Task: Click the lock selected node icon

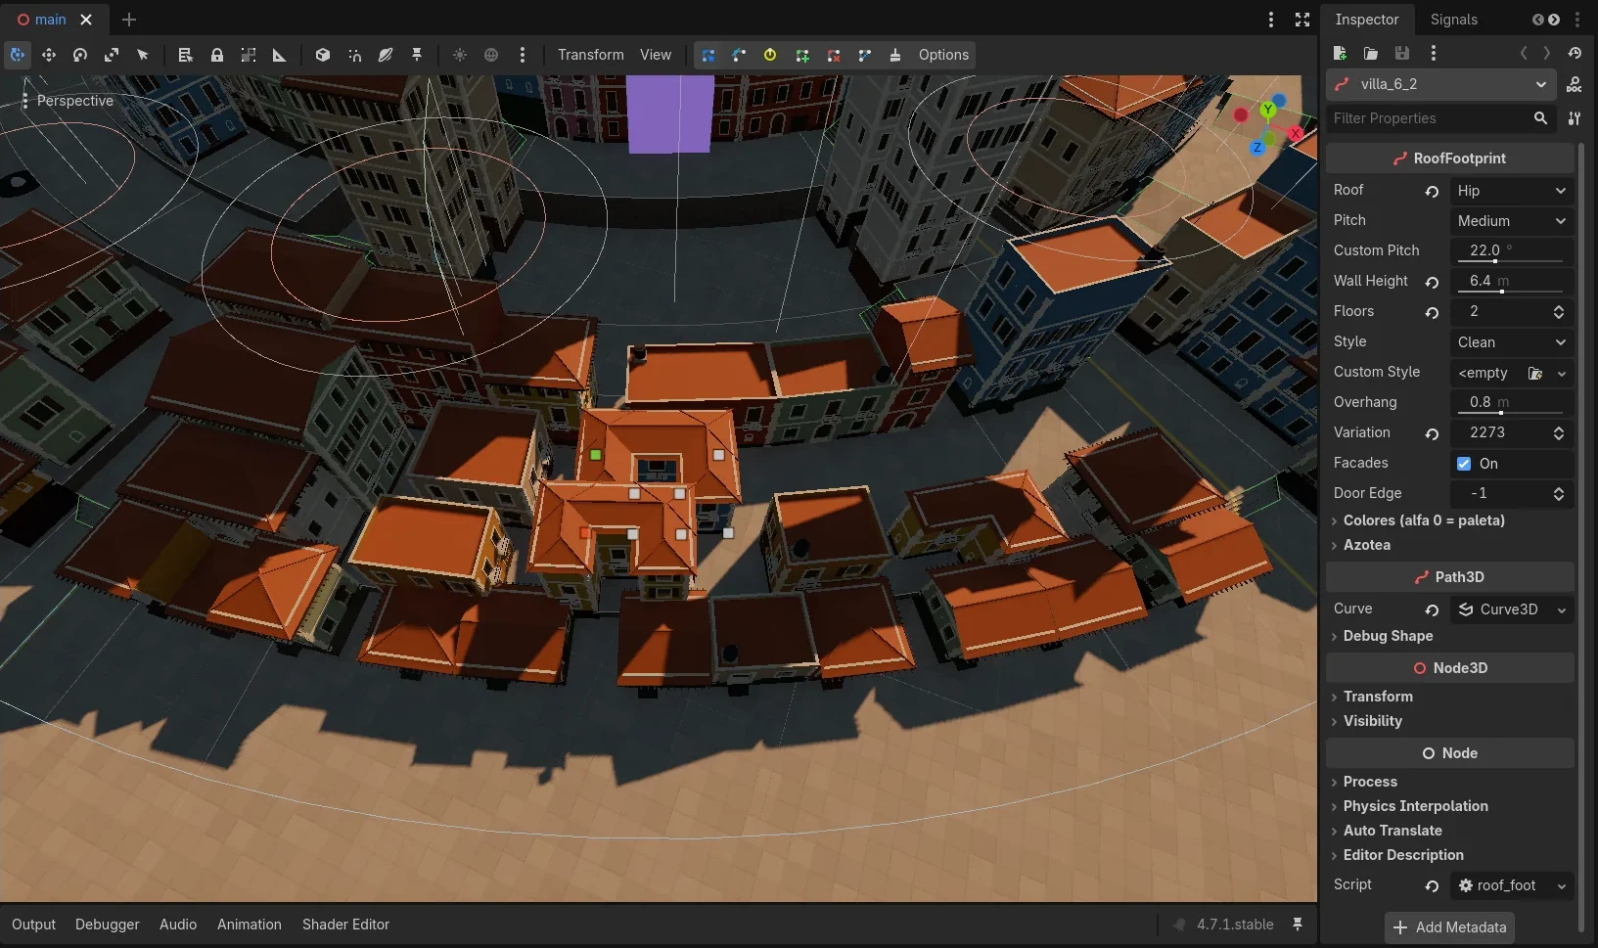Action: 217,55
